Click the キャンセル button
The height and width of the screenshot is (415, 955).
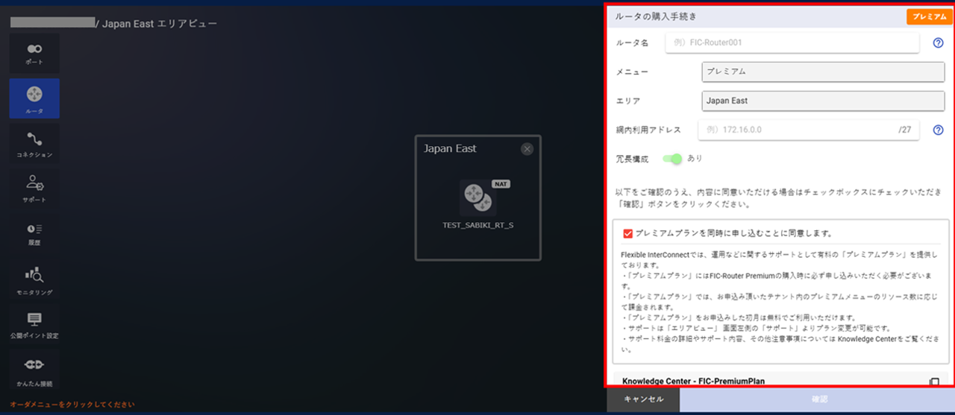point(643,399)
